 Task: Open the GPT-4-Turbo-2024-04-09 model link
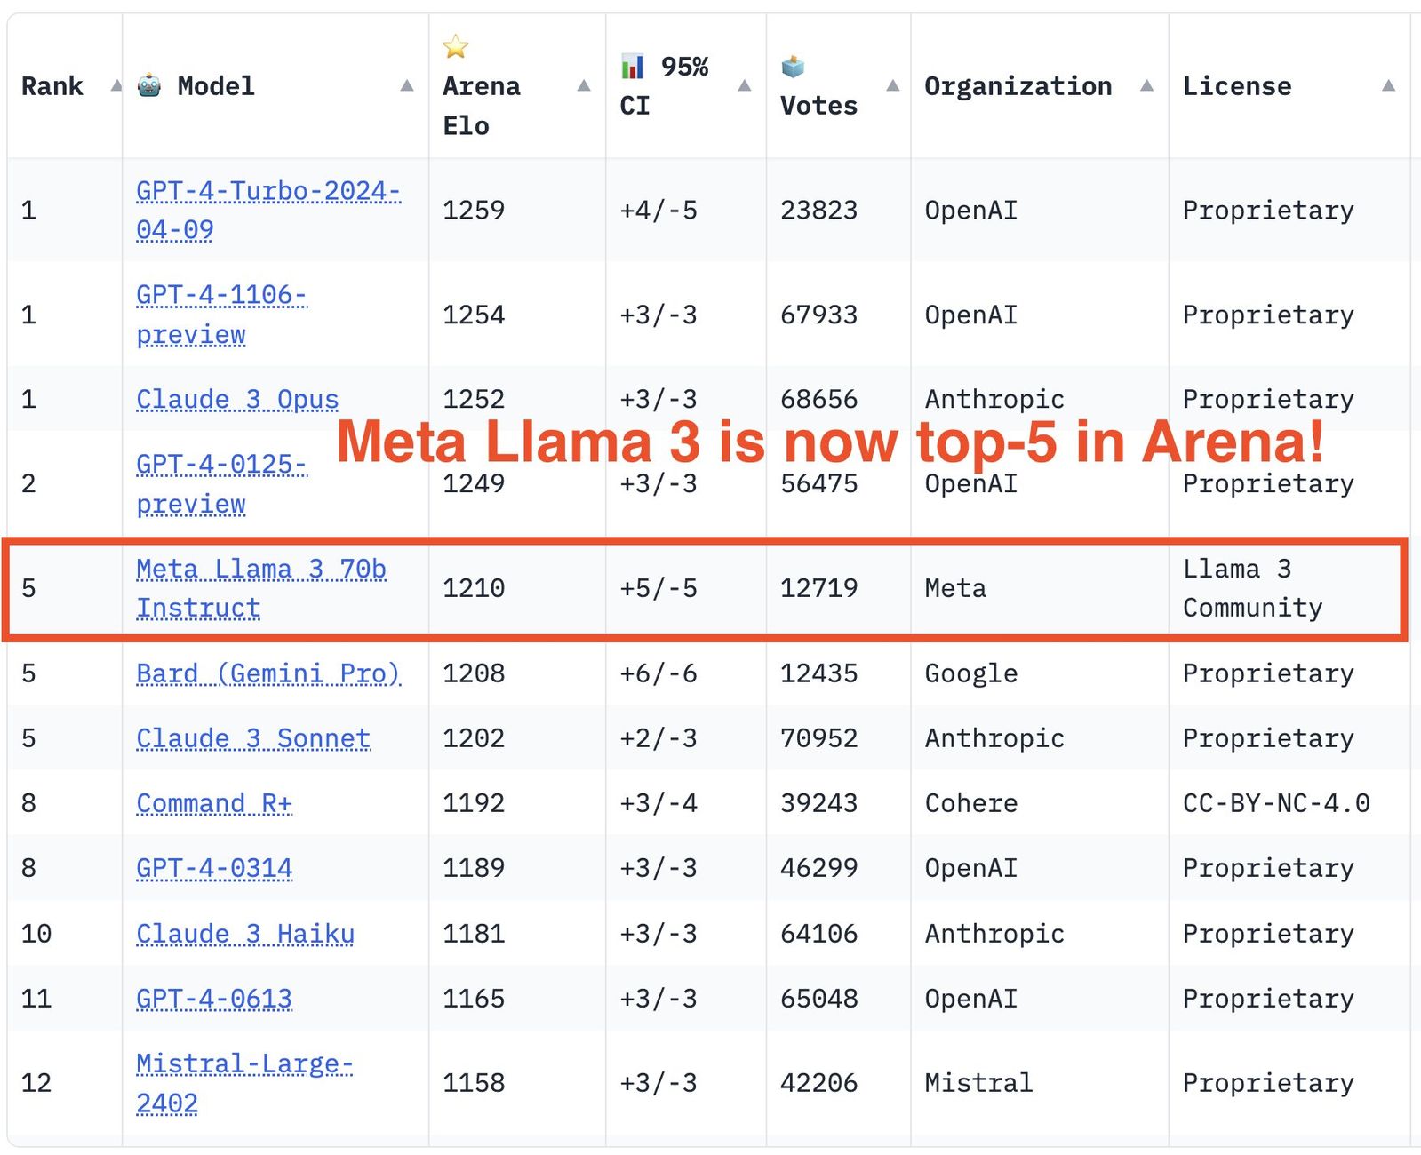[x=268, y=211]
